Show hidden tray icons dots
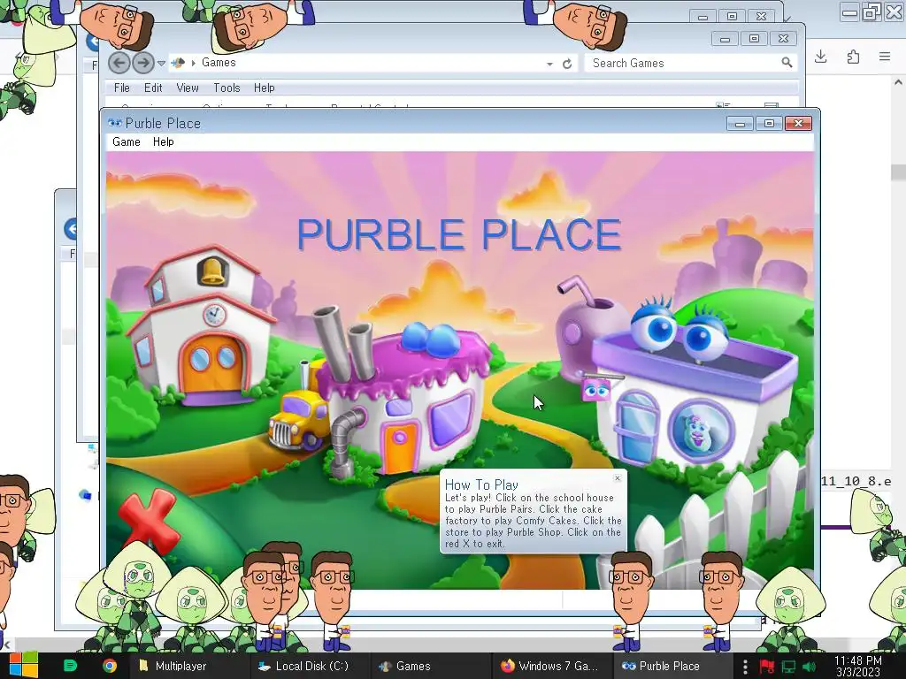 pos(745,667)
